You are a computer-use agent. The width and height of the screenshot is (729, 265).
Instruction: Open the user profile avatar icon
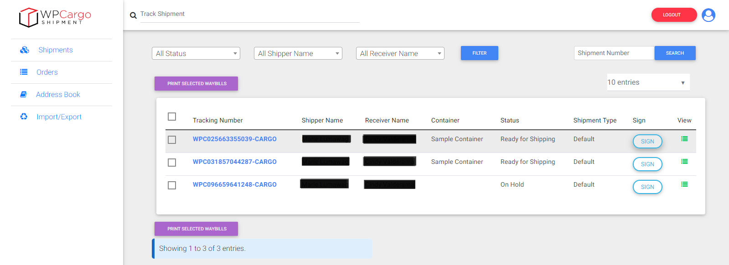coord(708,15)
